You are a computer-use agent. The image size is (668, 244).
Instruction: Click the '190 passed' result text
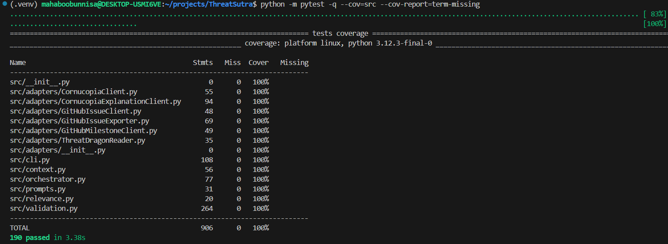coord(30,238)
